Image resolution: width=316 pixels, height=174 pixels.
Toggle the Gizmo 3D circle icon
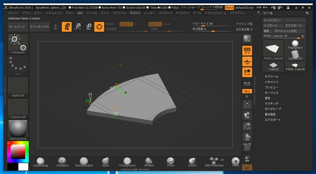(100, 27)
